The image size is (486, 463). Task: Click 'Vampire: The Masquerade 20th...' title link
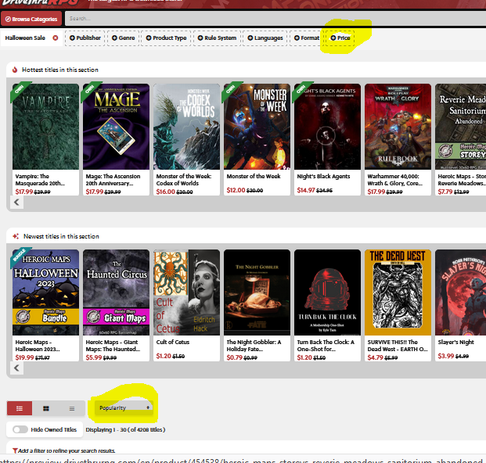coord(40,180)
